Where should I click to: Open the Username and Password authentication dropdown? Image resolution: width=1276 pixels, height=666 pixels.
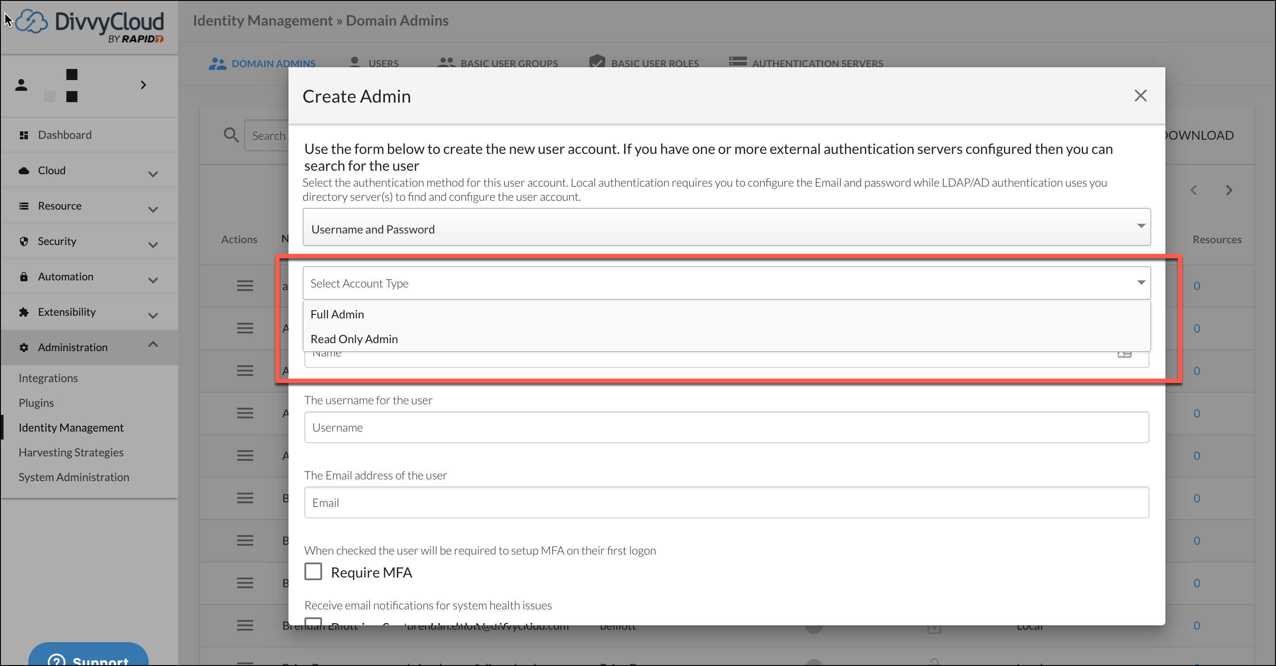726,227
